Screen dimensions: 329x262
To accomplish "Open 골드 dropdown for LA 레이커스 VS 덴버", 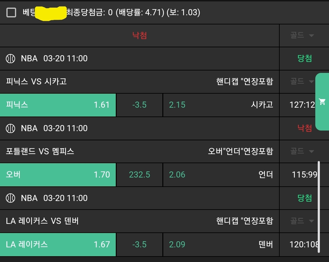I will [302, 221].
